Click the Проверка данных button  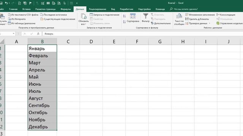point(196,23)
